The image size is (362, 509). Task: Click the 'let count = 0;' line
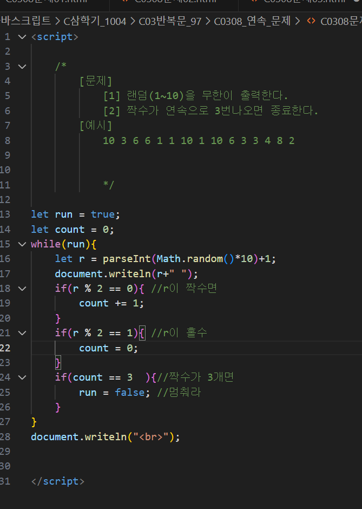(73, 230)
